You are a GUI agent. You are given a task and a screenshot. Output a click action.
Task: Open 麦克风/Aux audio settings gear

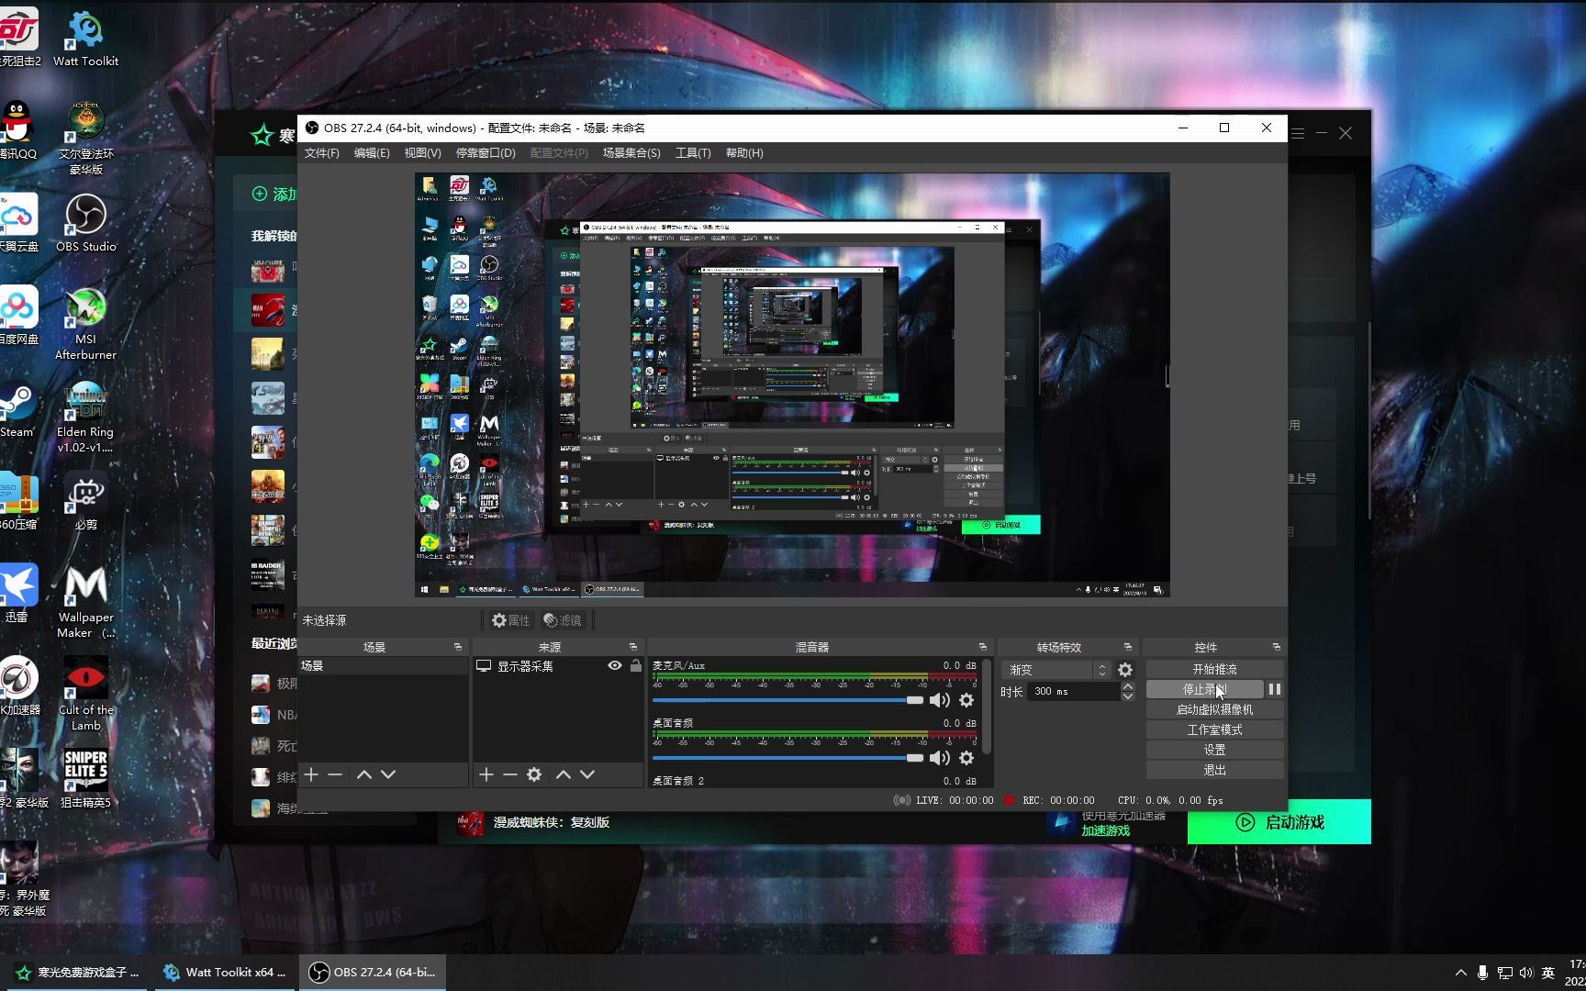[966, 700]
